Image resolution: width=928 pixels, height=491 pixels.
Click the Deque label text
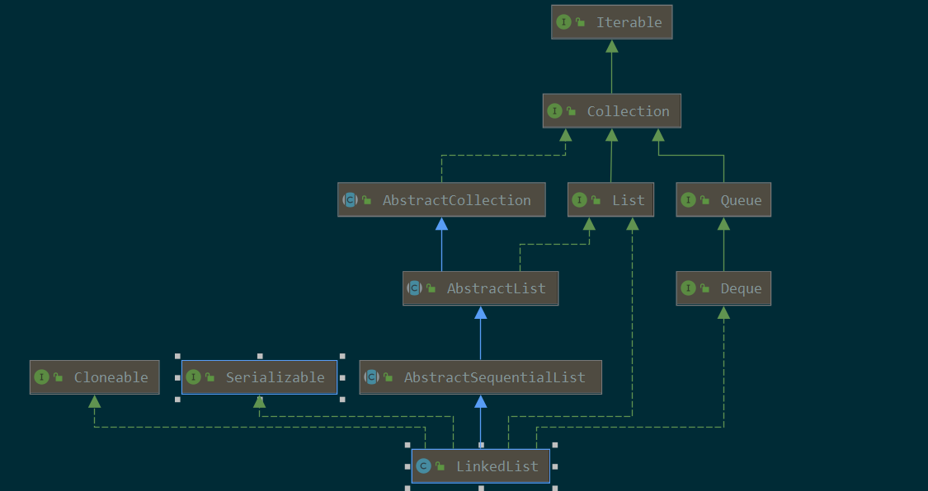pos(741,289)
